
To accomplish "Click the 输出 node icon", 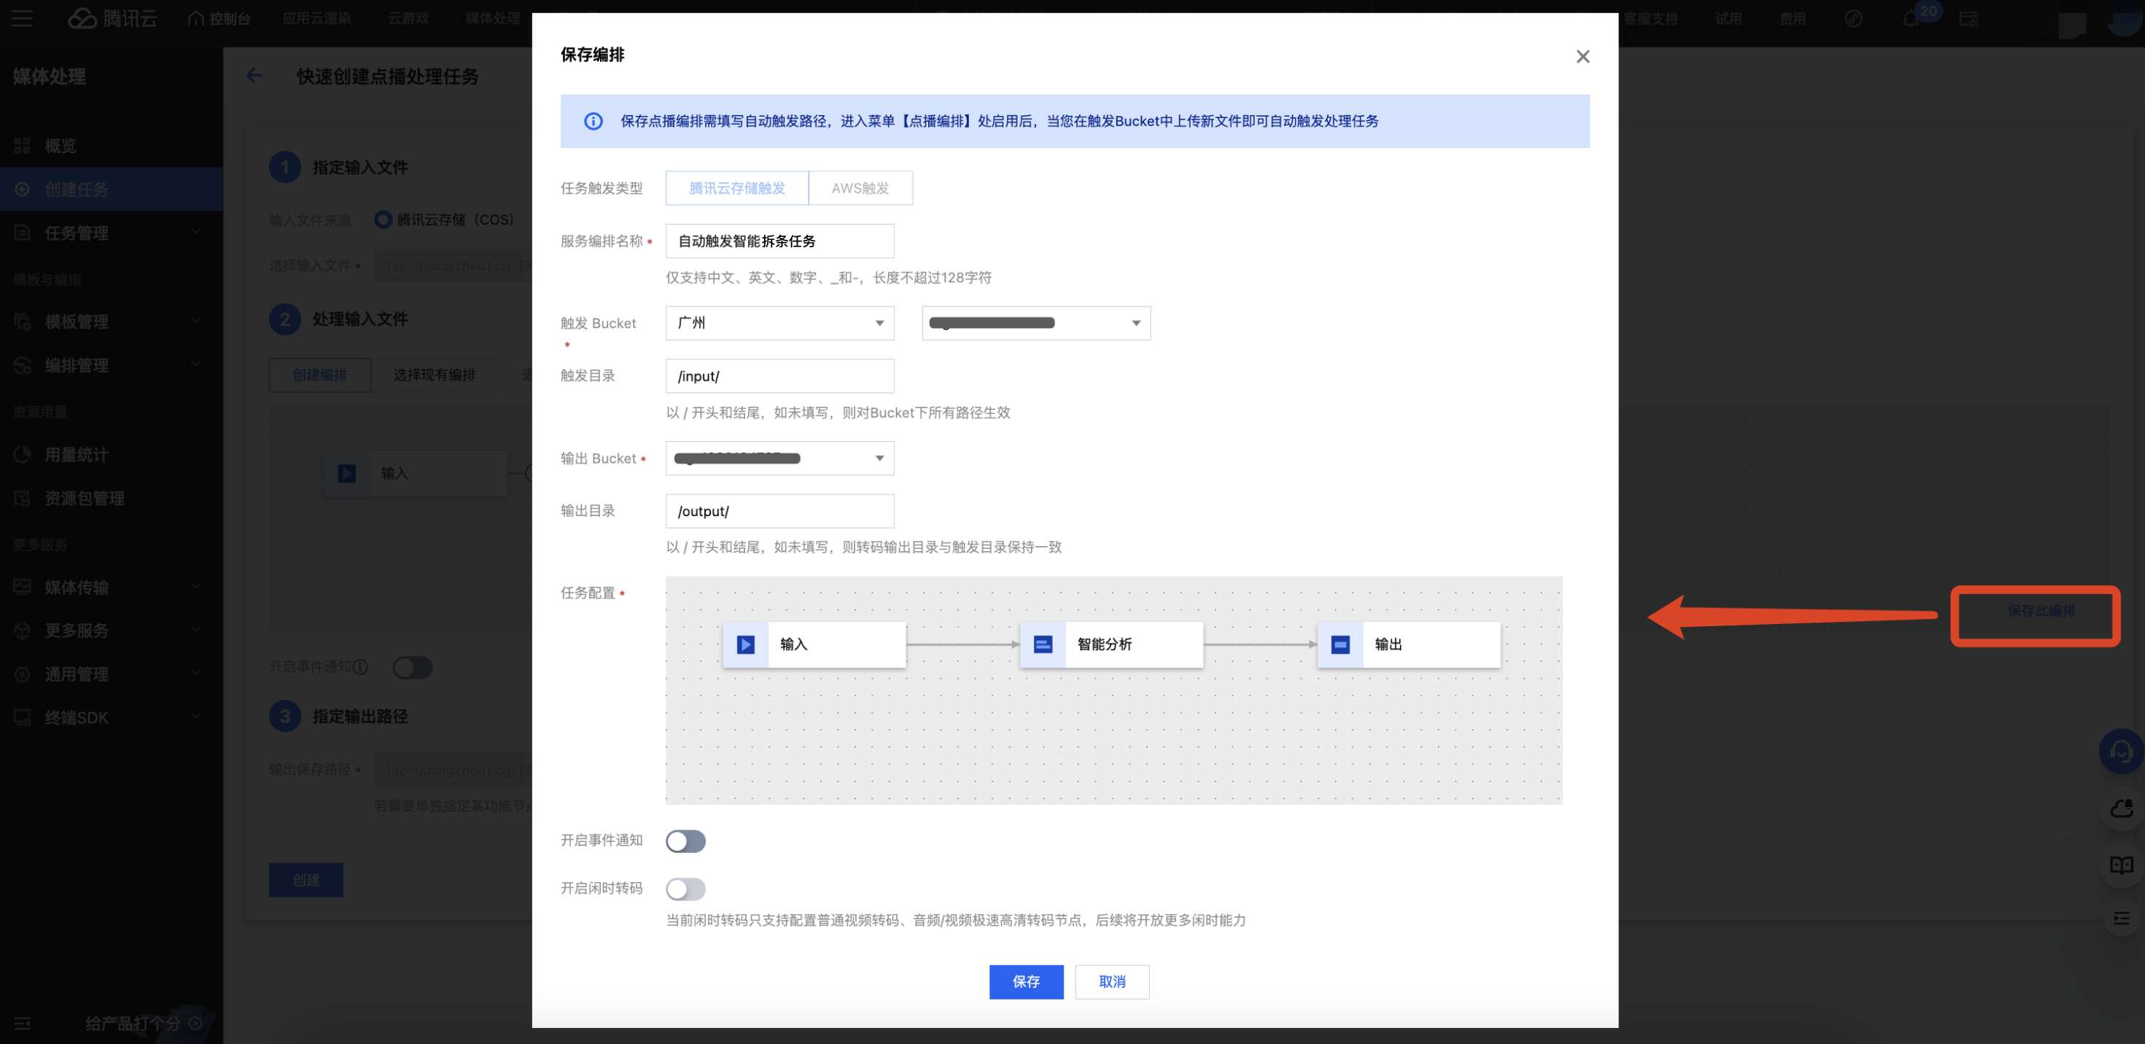I will coord(1340,644).
